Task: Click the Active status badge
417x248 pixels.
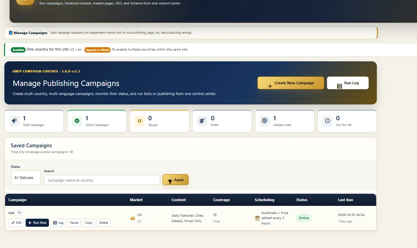Action: coord(304,218)
